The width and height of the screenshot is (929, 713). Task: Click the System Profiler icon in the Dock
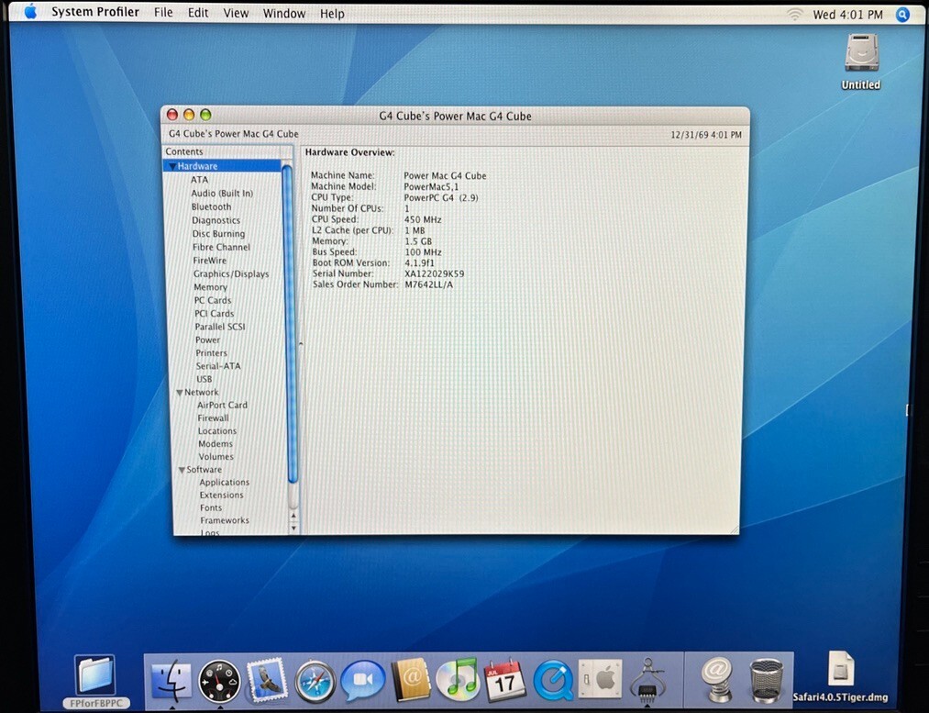(647, 679)
